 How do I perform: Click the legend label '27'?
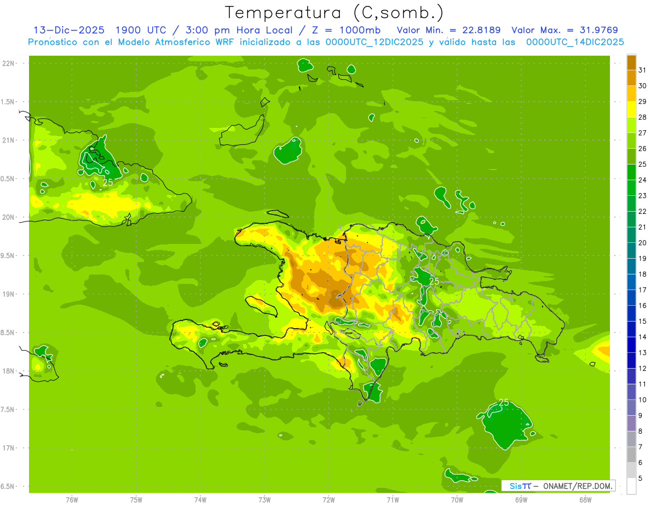click(642, 133)
